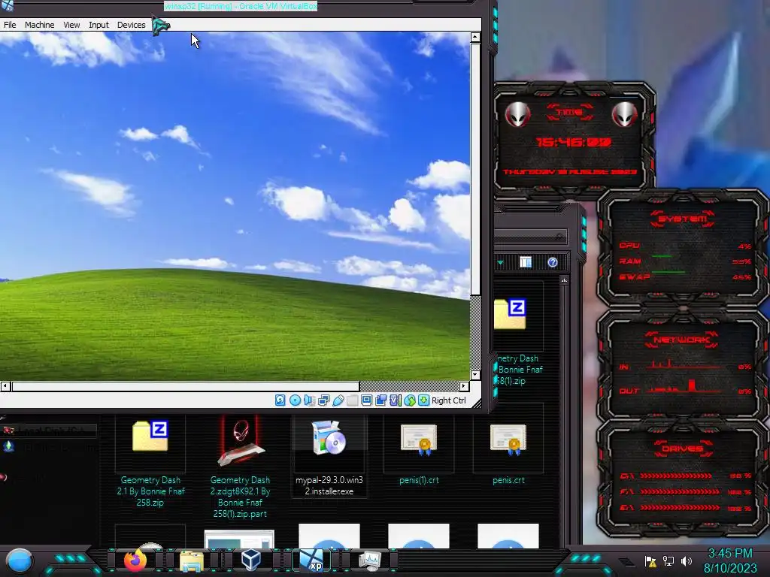Click the greyed shared folders indicator
Image resolution: width=770 pixels, height=577 pixels.
[352, 400]
